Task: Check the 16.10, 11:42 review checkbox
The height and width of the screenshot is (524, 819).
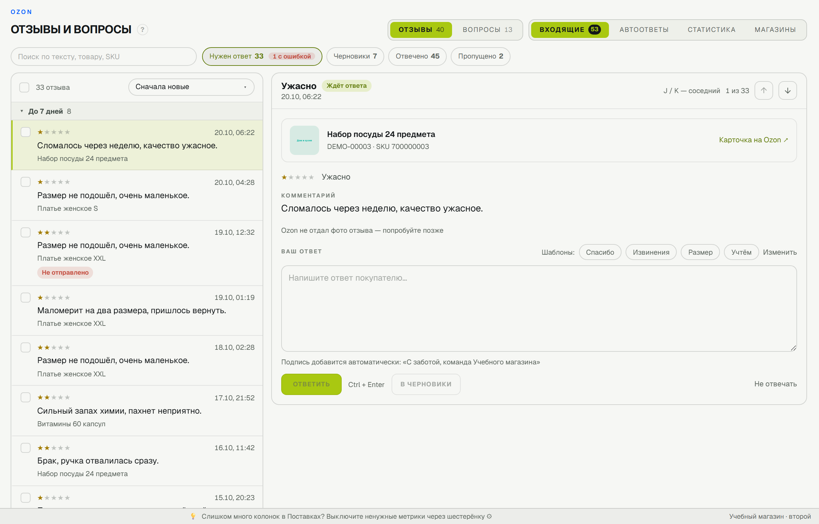Action: pyautogui.click(x=26, y=448)
